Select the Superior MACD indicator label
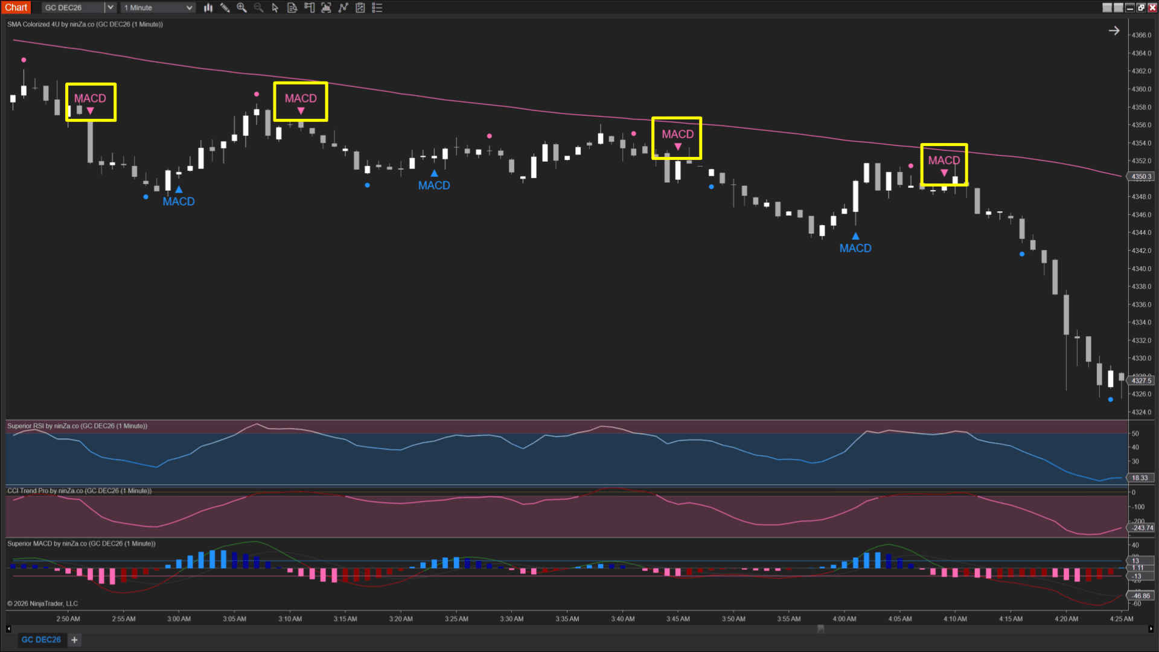 [81, 544]
